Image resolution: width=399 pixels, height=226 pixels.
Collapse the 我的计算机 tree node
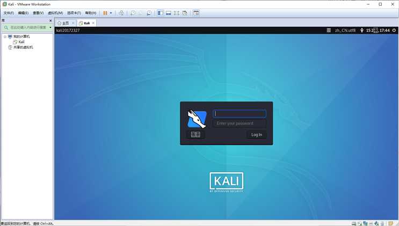5,37
